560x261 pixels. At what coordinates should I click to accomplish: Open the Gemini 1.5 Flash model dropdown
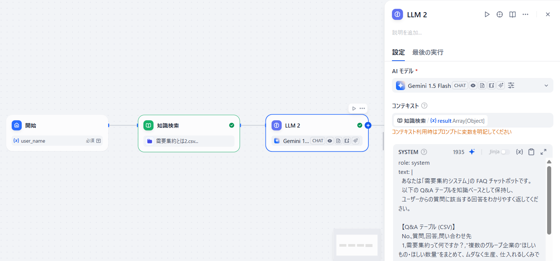pos(472,85)
